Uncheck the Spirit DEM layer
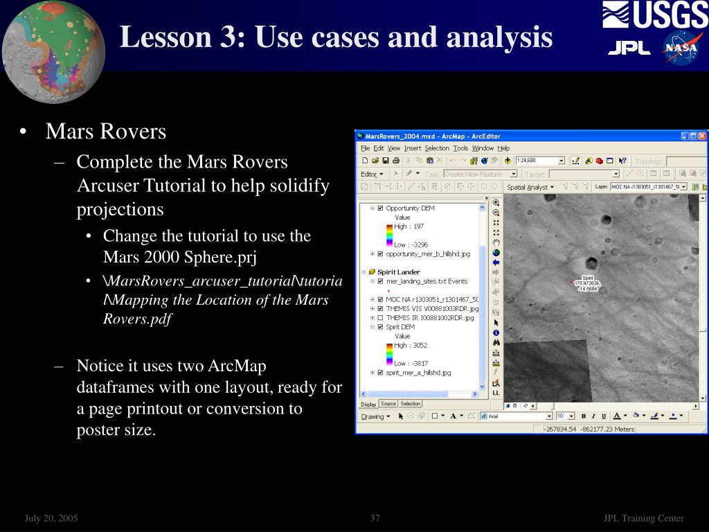The width and height of the screenshot is (709, 532). tap(380, 327)
